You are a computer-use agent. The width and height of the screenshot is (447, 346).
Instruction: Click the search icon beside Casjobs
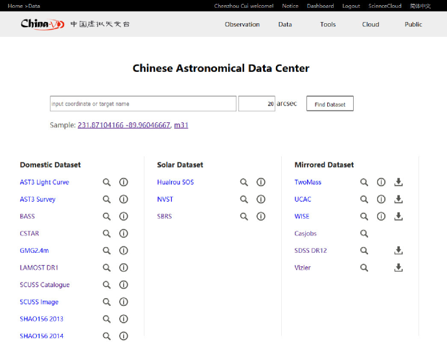(364, 233)
